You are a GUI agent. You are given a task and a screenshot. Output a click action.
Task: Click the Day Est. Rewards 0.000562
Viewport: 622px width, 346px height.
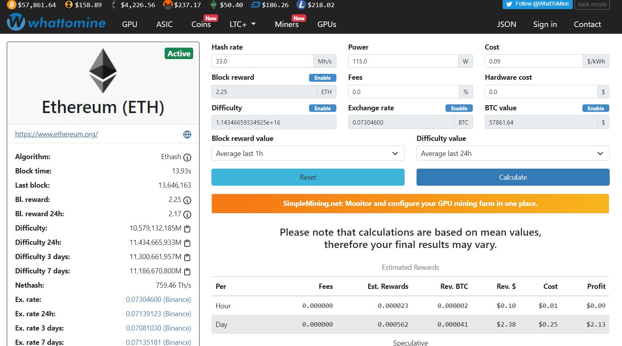pyautogui.click(x=393, y=325)
